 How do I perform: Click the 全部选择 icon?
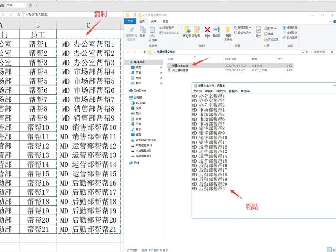tap(284, 28)
